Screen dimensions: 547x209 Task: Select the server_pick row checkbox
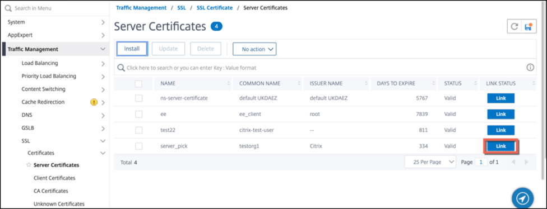click(138, 146)
